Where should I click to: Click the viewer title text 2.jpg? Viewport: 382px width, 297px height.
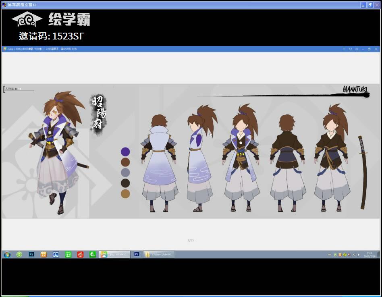coord(10,49)
